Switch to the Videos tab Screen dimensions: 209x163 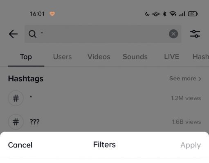coord(99,57)
